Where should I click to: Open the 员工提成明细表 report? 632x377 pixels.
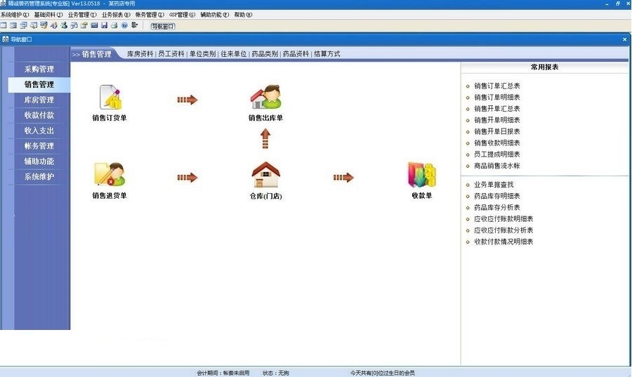point(497,154)
